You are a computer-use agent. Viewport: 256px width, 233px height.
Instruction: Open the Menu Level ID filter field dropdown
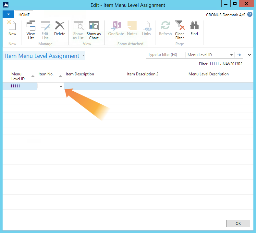[231, 55]
